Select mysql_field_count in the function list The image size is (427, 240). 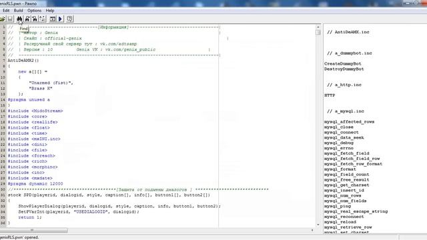pyautogui.click(x=347, y=175)
